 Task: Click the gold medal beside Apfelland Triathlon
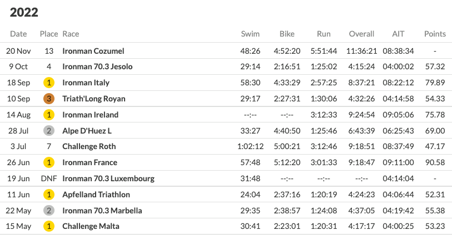coord(49,195)
